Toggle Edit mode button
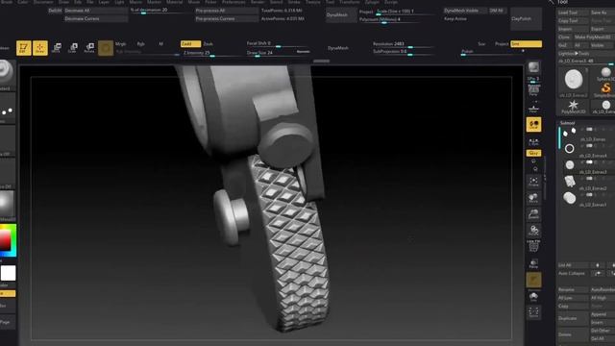 (x=23, y=48)
